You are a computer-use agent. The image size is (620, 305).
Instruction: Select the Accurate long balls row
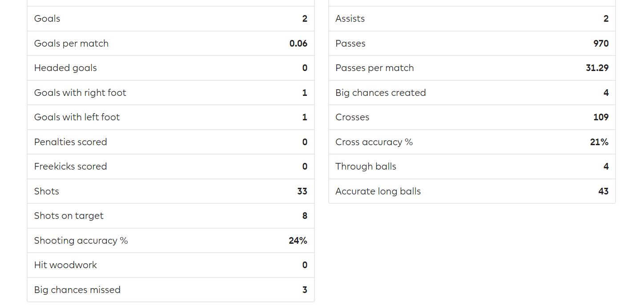pyautogui.click(x=472, y=191)
